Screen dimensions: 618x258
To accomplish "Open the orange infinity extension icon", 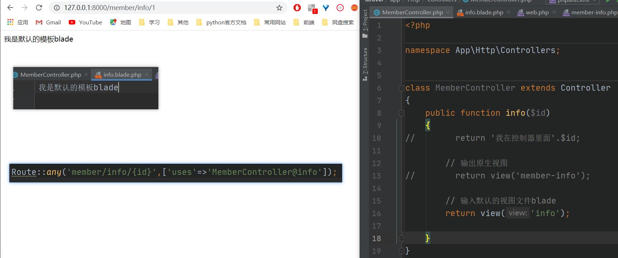I will coord(354,8).
